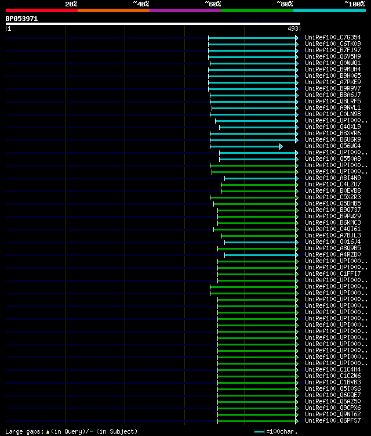
Task: Select the UniRef100_A8Q9B5 label
Action: coord(333,248)
